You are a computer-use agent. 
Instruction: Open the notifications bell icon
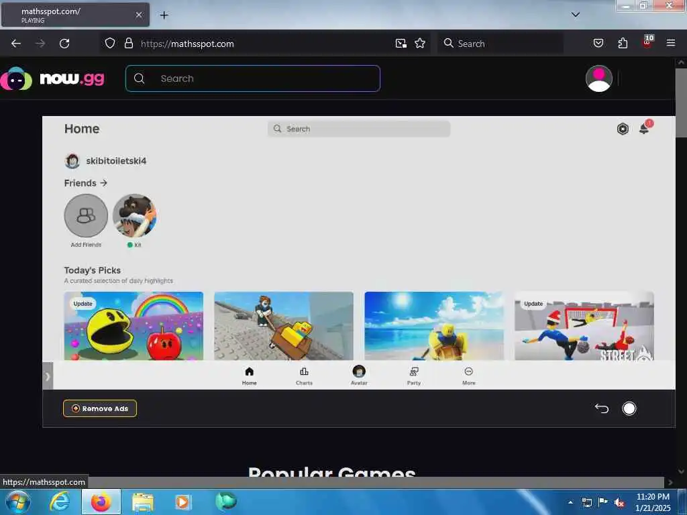[x=645, y=128]
